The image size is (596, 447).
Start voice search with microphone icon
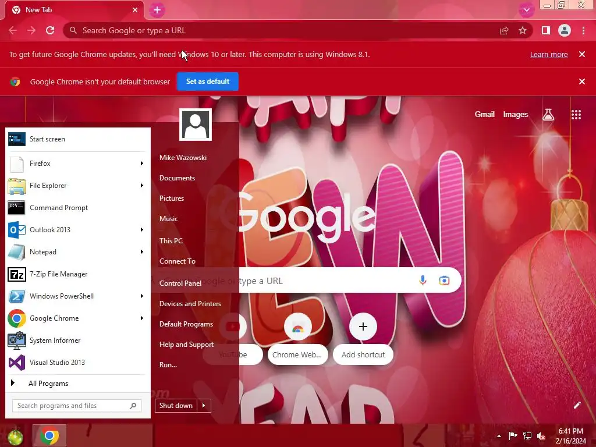423,281
